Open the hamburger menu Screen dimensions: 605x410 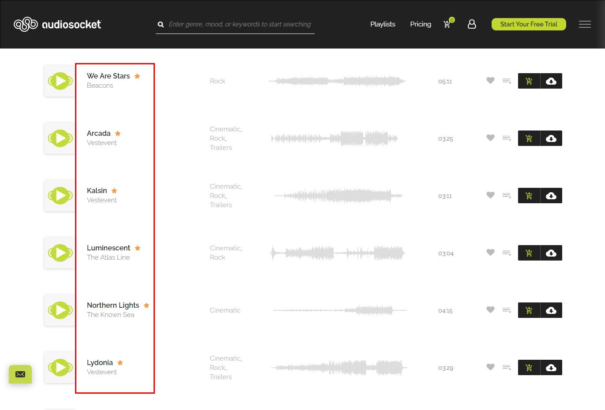point(585,24)
